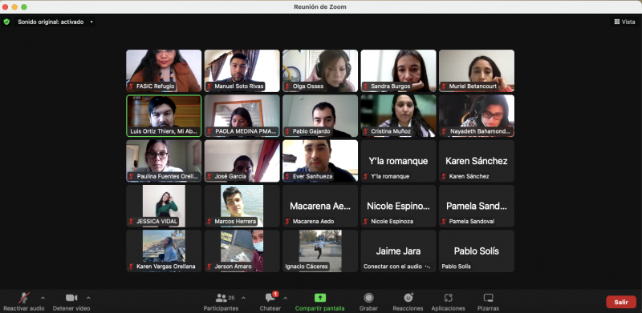This screenshot has height=313, width=642.
Task: Click muted mic icon on Olga Osses
Action: [x=287, y=86]
